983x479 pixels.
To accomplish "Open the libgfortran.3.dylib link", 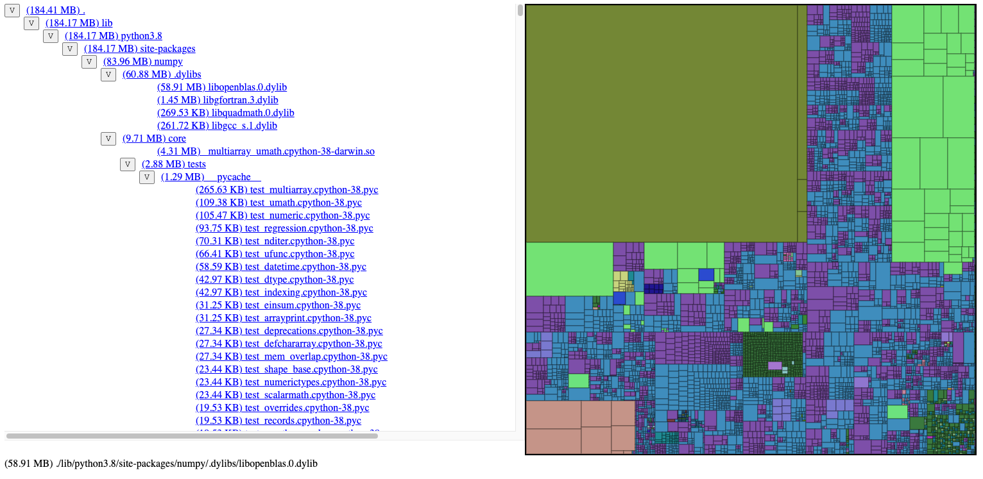I will tap(218, 100).
